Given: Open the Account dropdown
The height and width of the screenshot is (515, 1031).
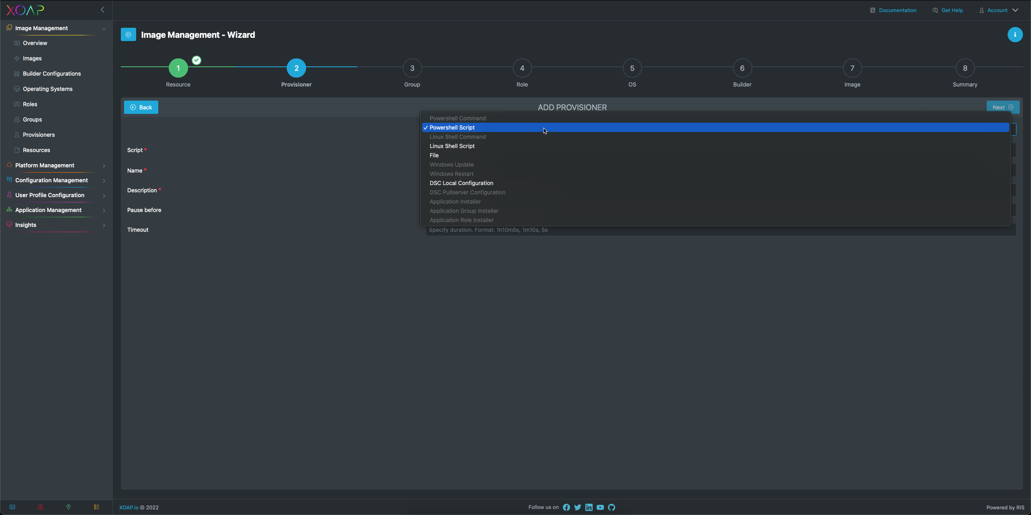Looking at the screenshot, I should [999, 10].
